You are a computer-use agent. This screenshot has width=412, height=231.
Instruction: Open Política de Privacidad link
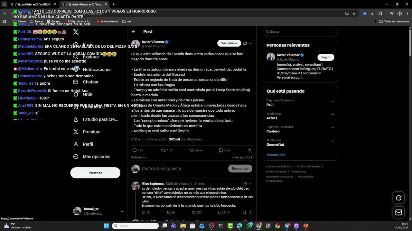tap(309, 167)
